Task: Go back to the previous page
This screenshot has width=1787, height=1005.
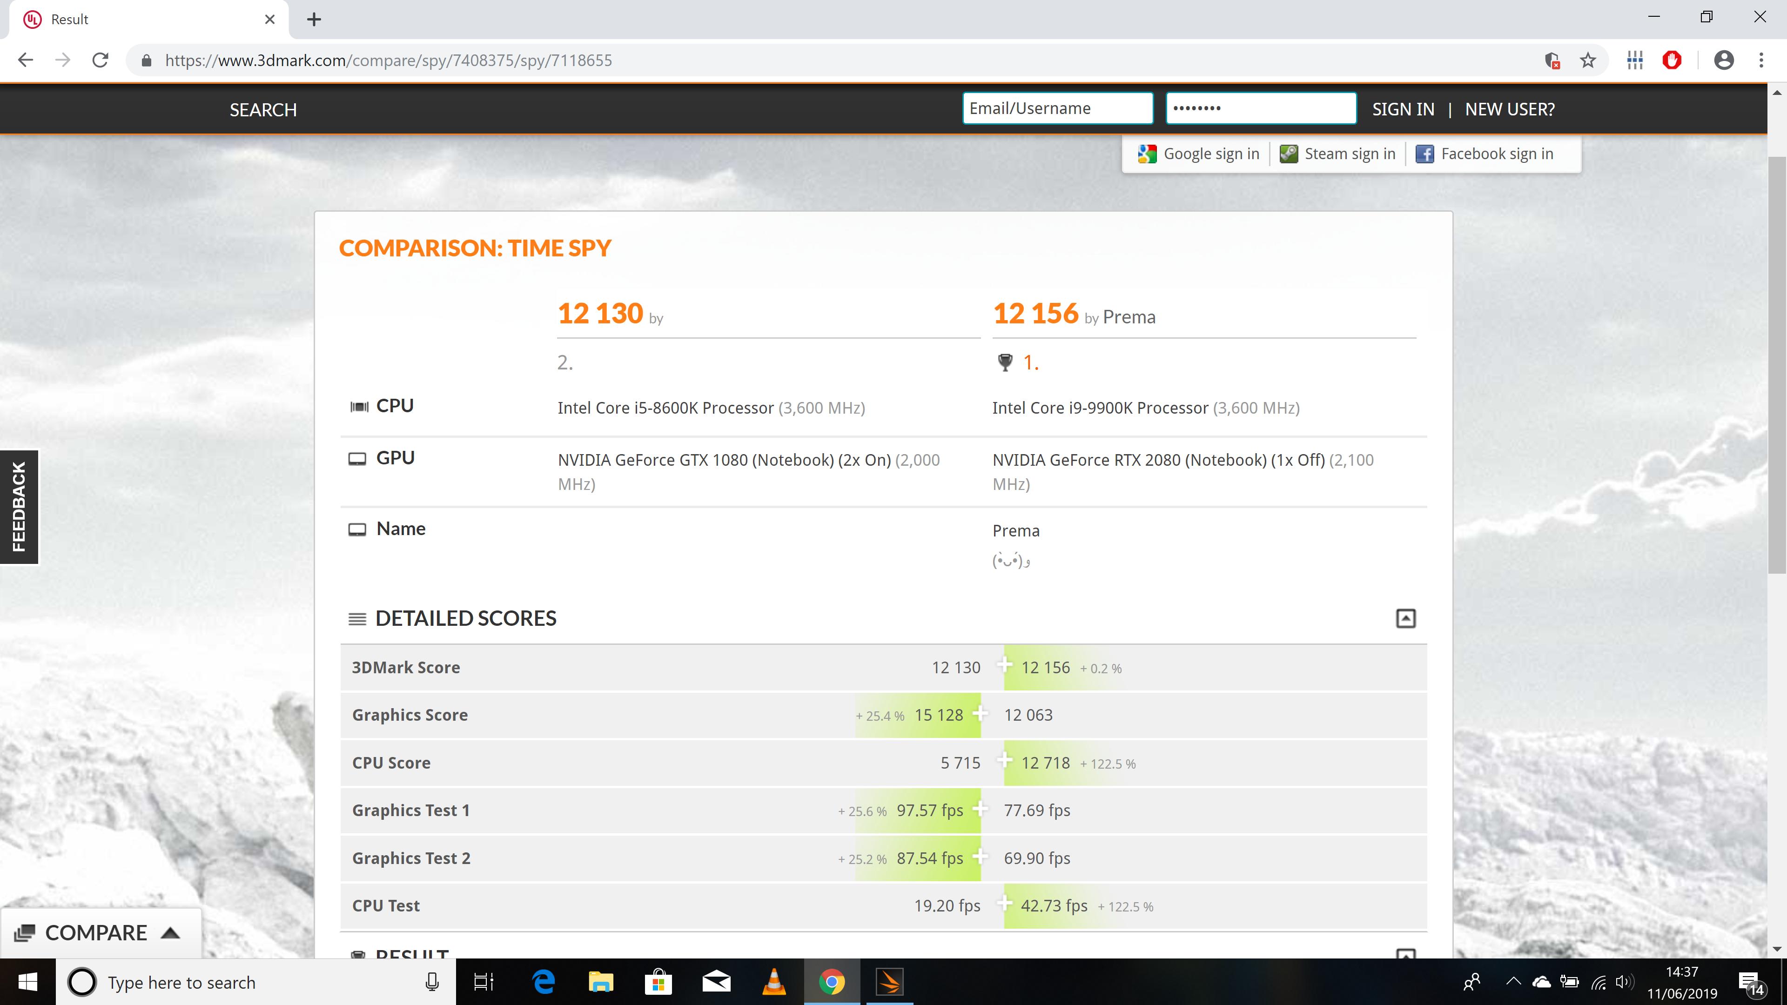Action: click(x=26, y=60)
